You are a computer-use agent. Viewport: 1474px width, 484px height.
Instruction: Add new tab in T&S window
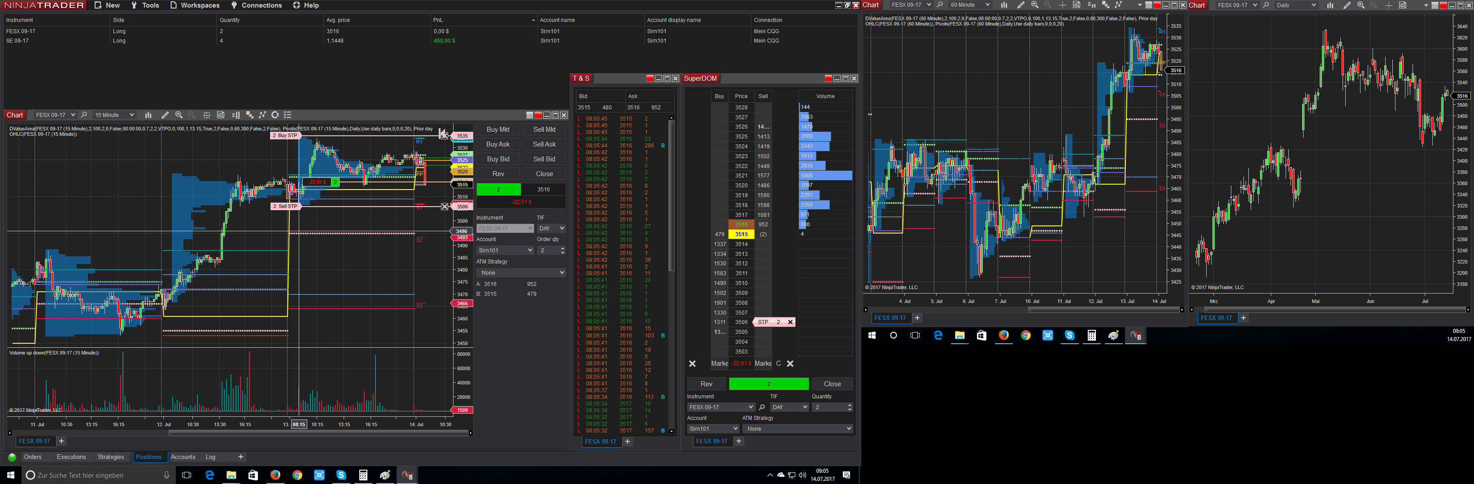[628, 442]
